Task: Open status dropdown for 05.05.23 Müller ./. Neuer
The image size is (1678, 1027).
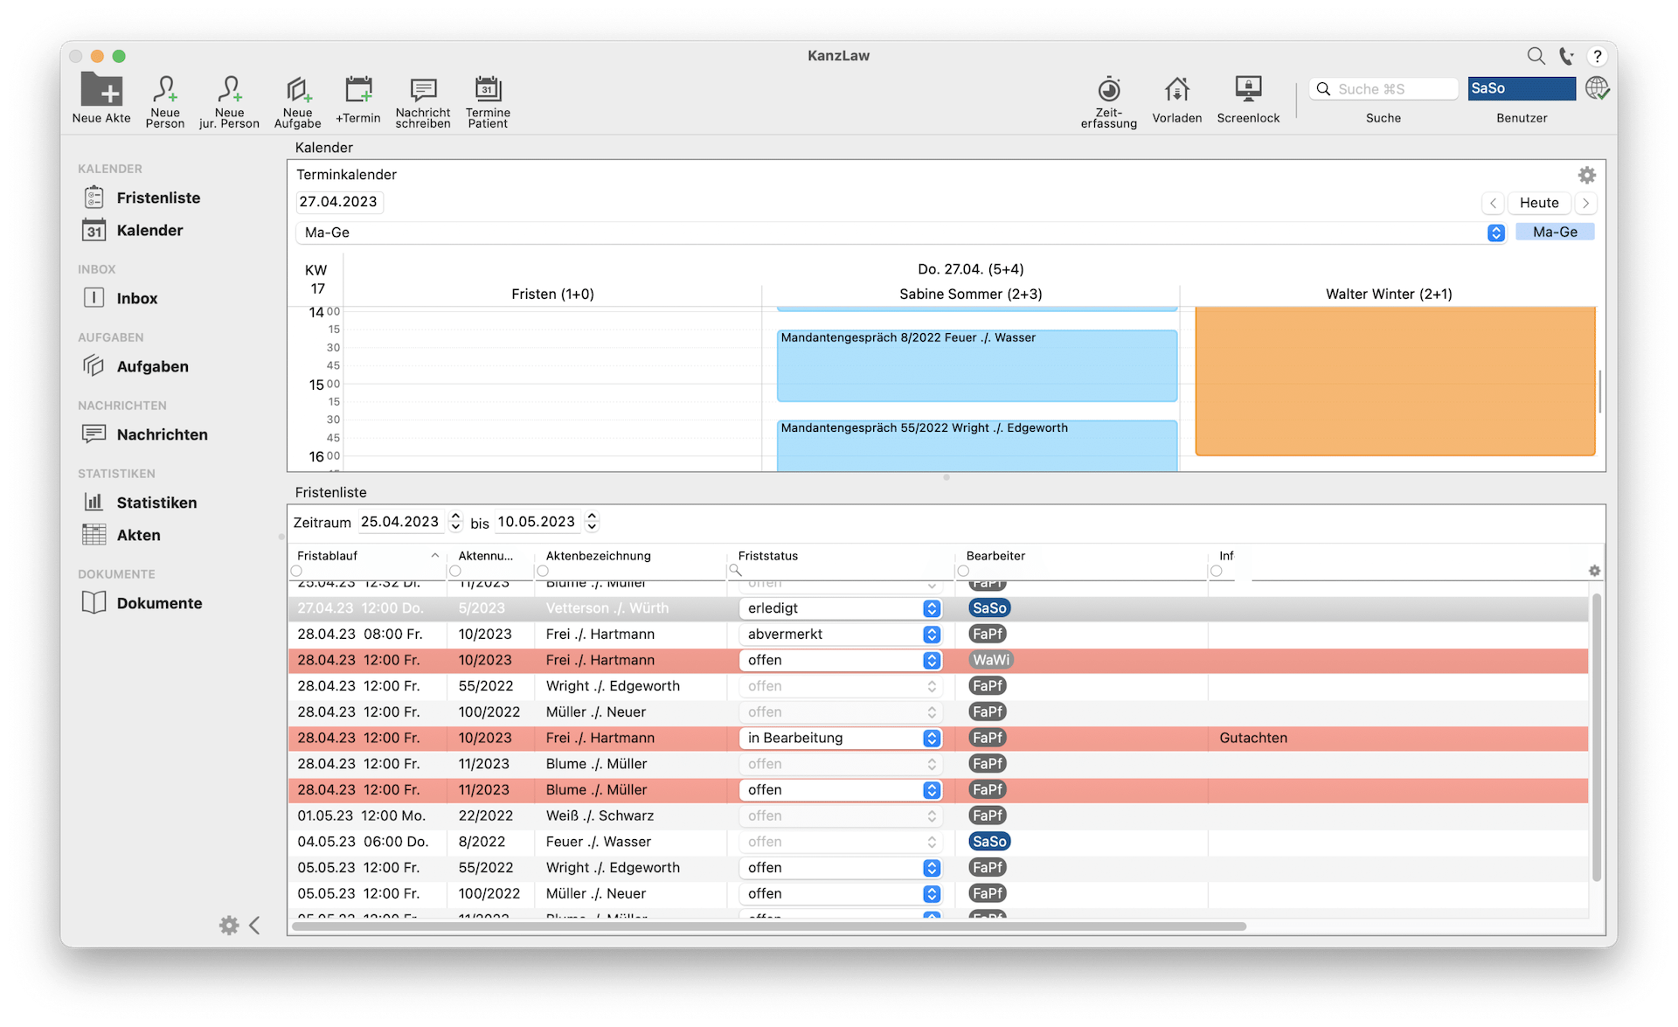Action: (x=841, y=894)
